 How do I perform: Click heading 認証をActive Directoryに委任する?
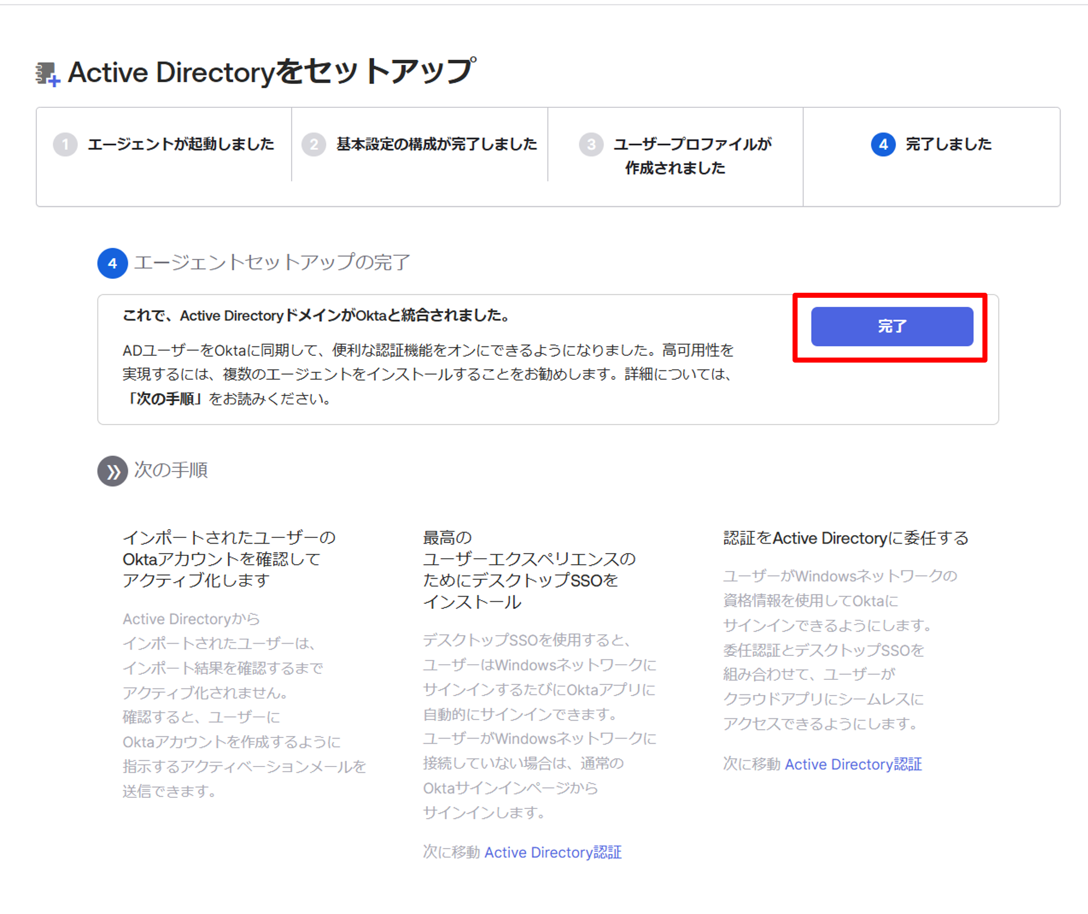(846, 538)
